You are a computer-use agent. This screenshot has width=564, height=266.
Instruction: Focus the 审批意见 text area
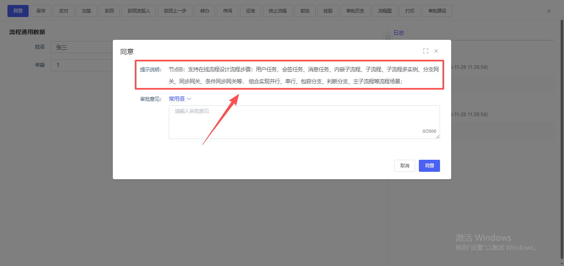[304, 122]
